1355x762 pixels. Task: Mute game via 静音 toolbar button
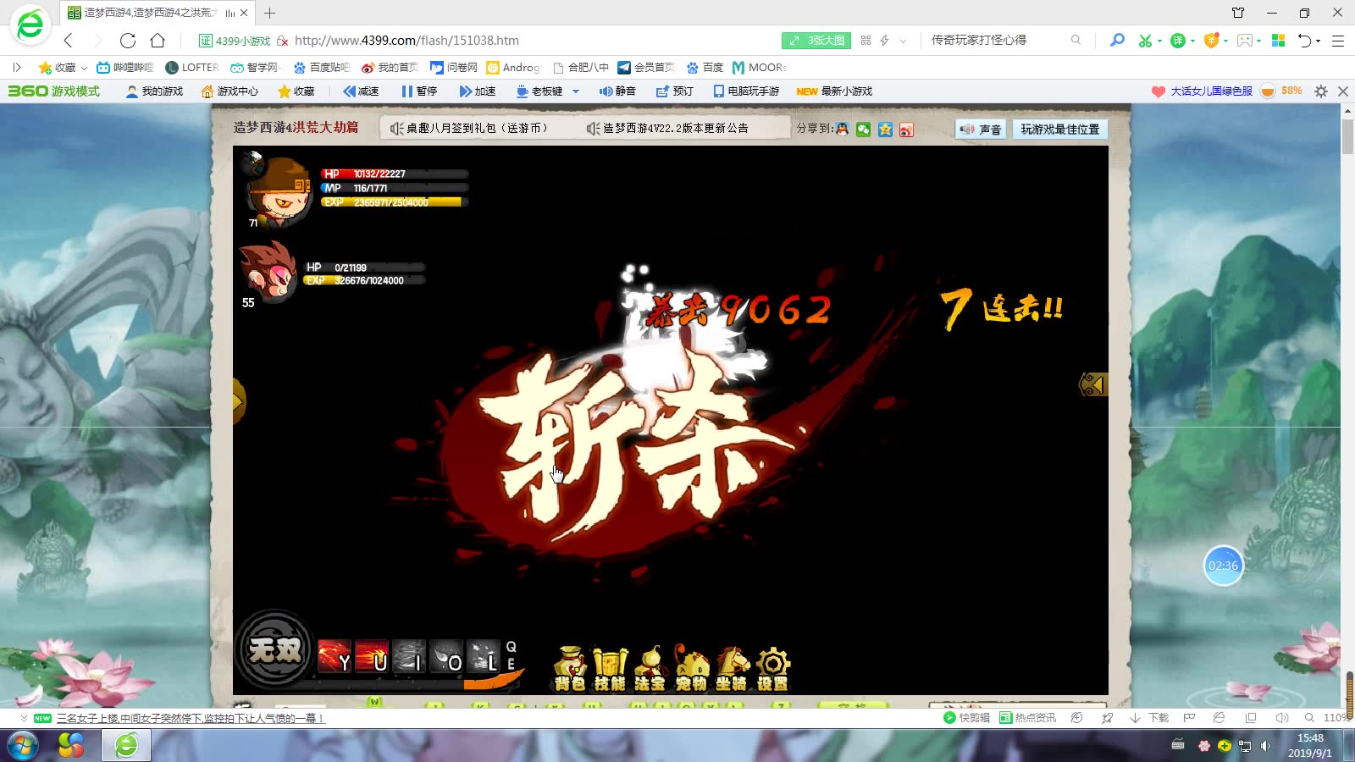(617, 91)
